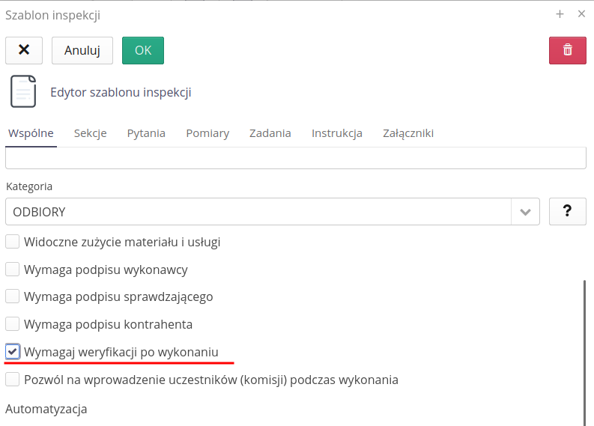This screenshot has width=594, height=426.
Task: Check Wymaga podpisu wykonawcy
Action: click(12, 270)
